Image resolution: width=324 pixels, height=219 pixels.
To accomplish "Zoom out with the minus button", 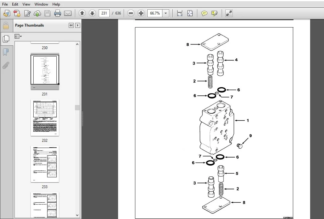I will 131,13.
